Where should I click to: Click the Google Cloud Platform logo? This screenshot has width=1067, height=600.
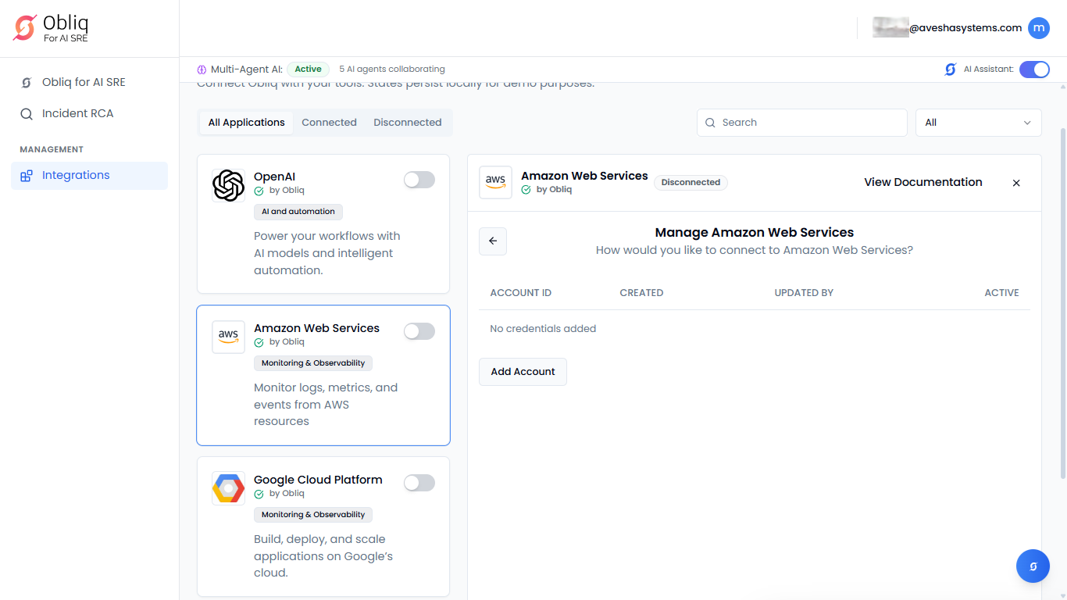click(x=228, y=489)
